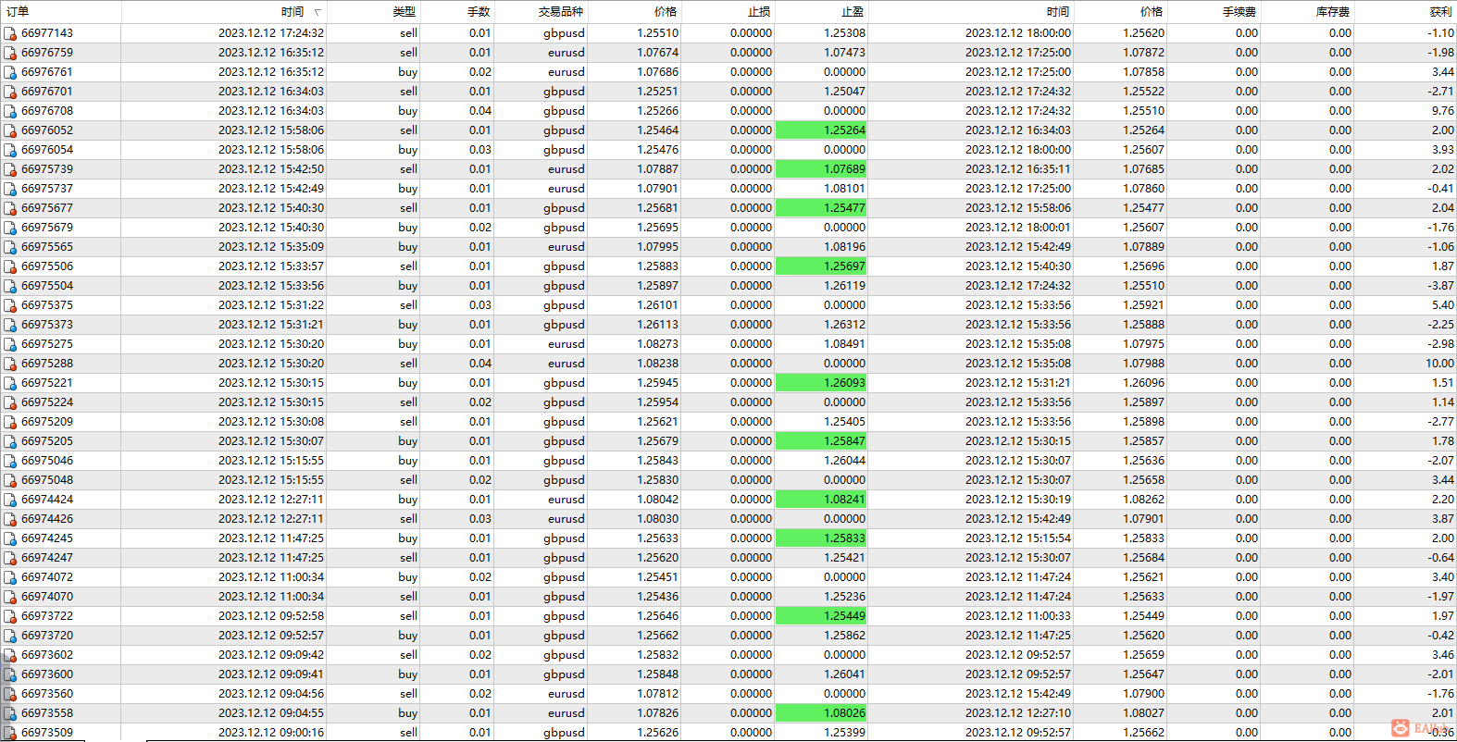
Task: Sort by the 类型 column header
Action: click(x=404, y=12)
